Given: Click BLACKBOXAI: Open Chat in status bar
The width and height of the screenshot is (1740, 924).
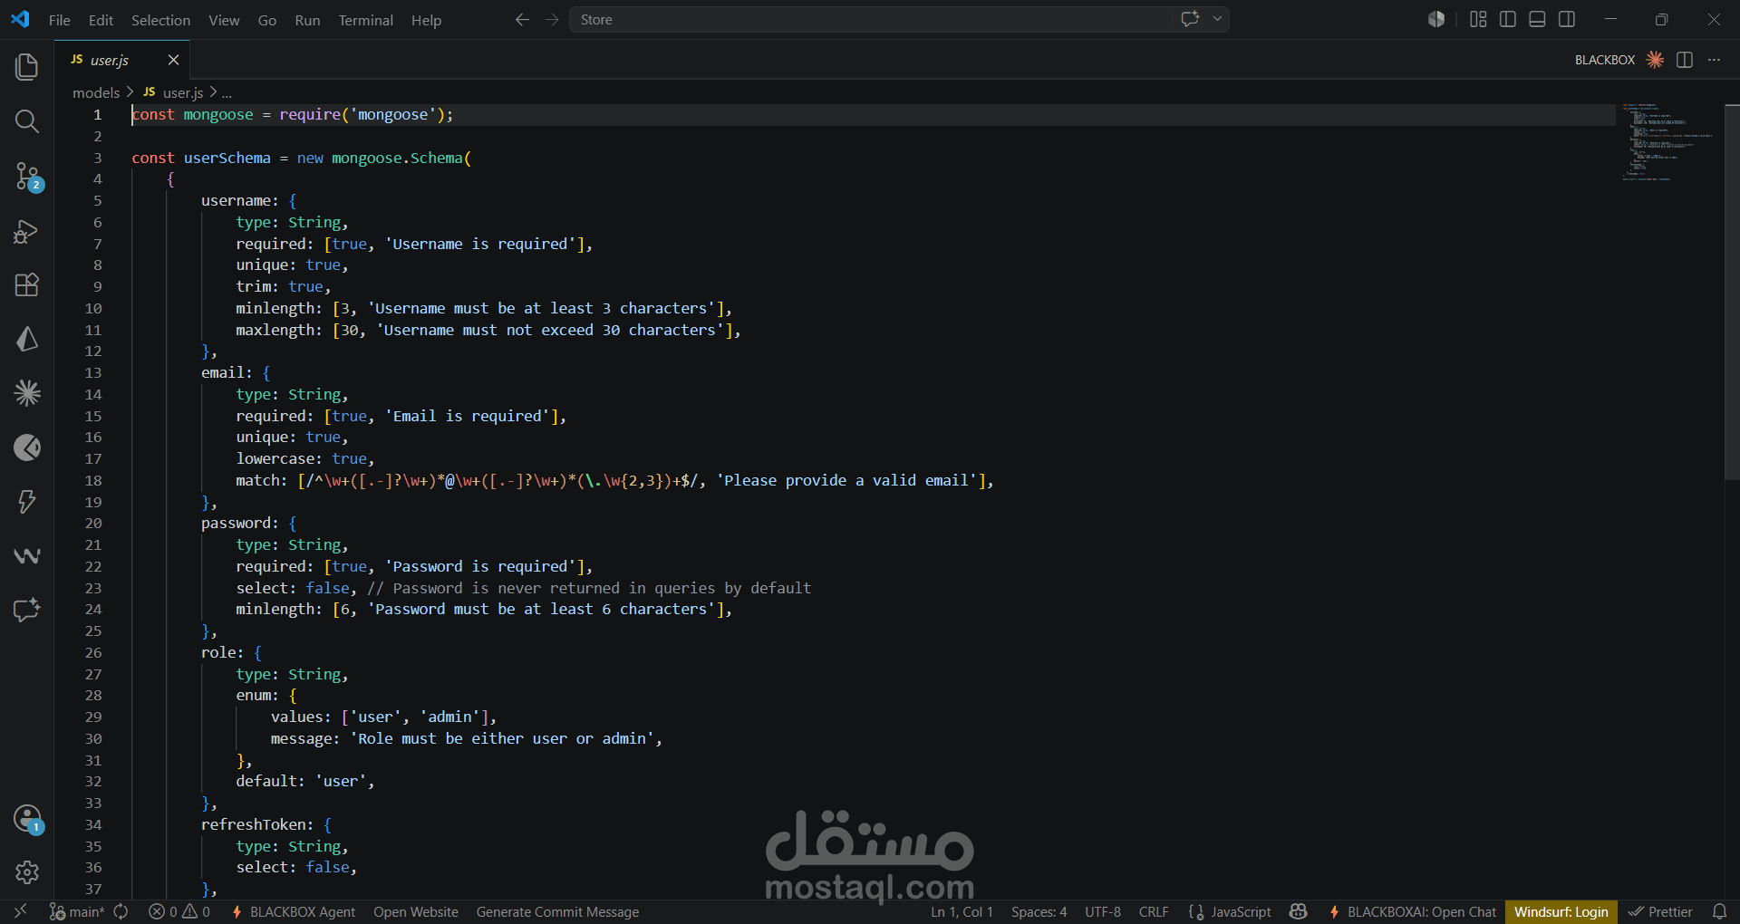Looking at the screenshot, I should pyautogui.click(x=1412, y=911).
